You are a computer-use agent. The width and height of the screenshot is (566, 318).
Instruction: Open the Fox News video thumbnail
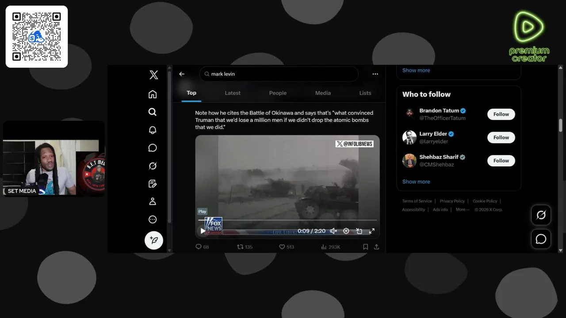click(x=287, y=187)
